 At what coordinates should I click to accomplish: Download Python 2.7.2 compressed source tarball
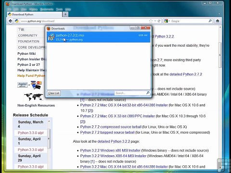(x=111, y=127)
